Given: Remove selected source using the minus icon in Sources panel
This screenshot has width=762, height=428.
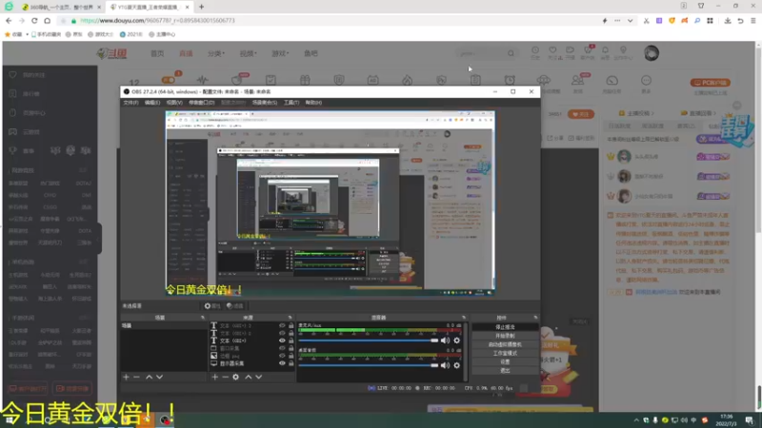Looking at the screenshot, I should pos(225,377).
